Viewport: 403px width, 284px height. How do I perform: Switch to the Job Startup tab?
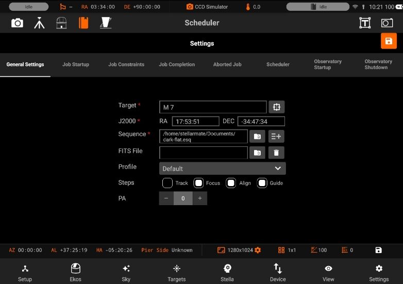76,64
